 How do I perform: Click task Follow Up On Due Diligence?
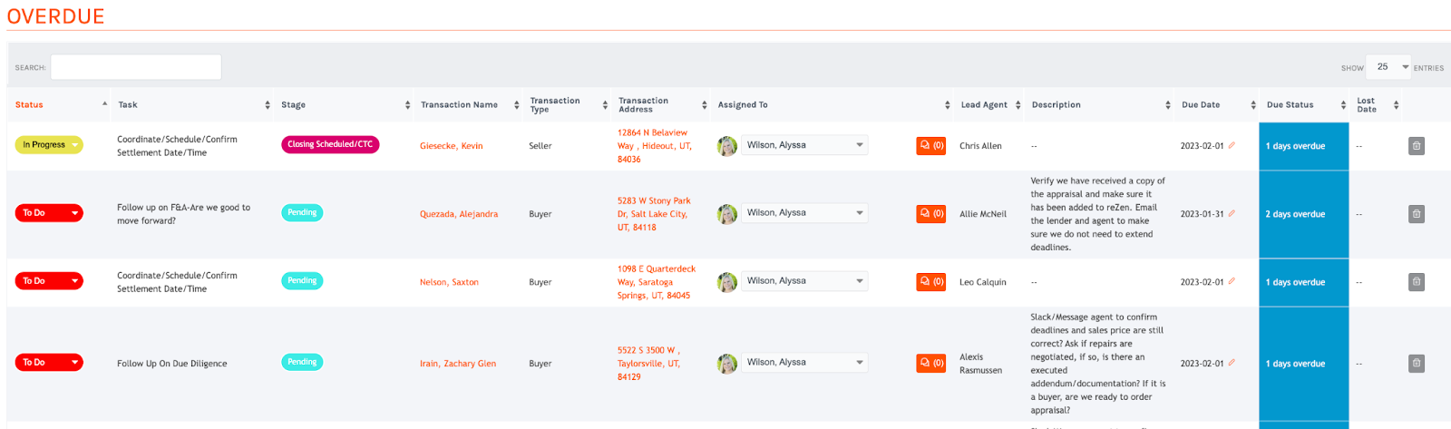pyautogui.click(x=172, y=364)
